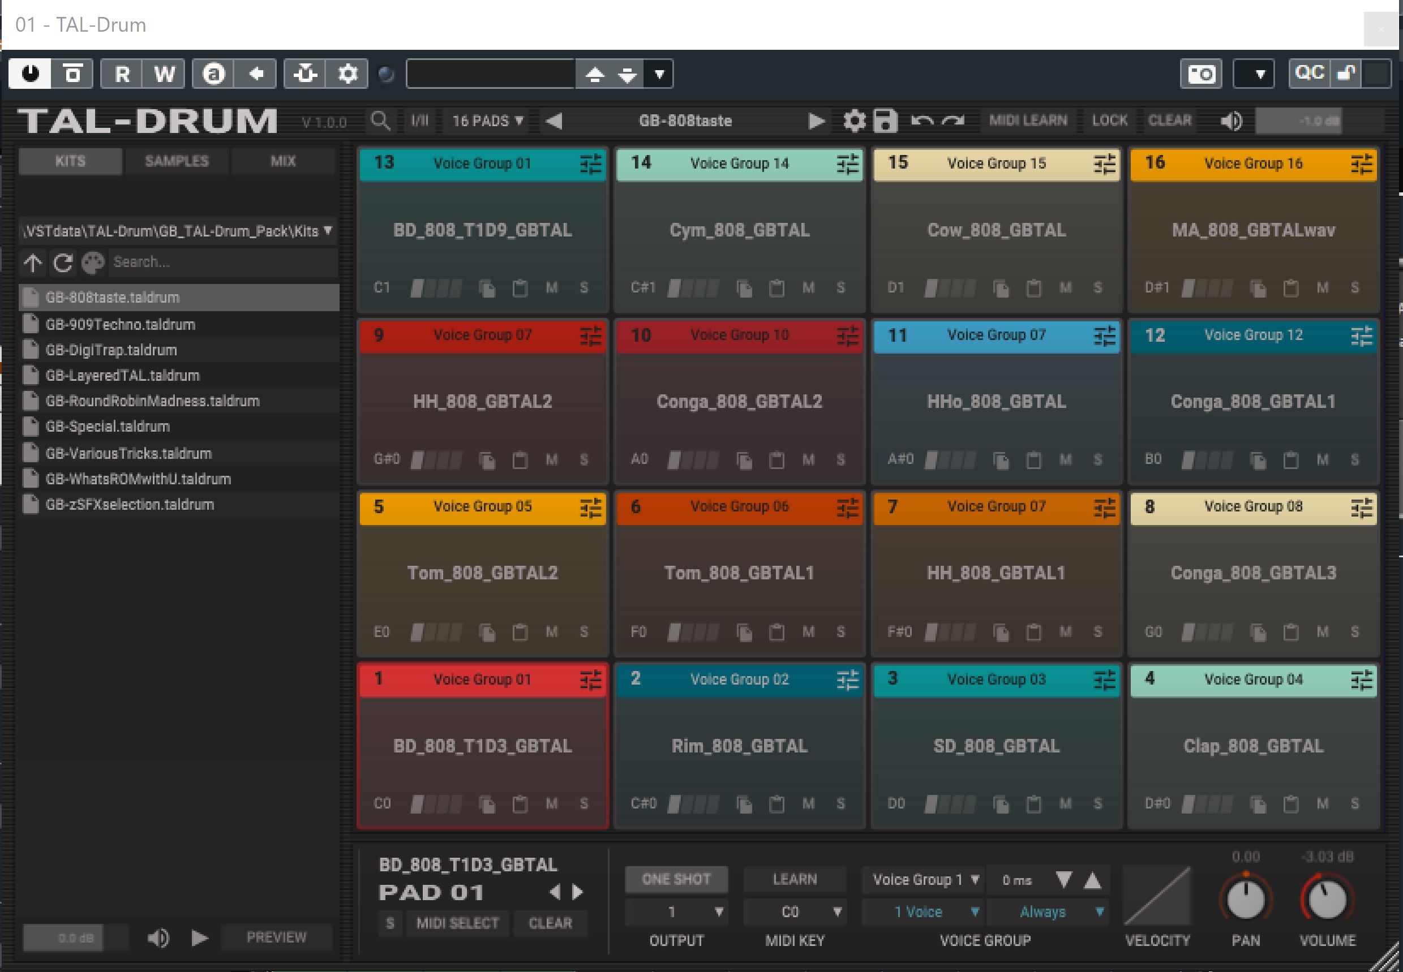Click the MIDI LEARN button
The height and width of the screenshot is (972, 1403).
coord(1028,121)
